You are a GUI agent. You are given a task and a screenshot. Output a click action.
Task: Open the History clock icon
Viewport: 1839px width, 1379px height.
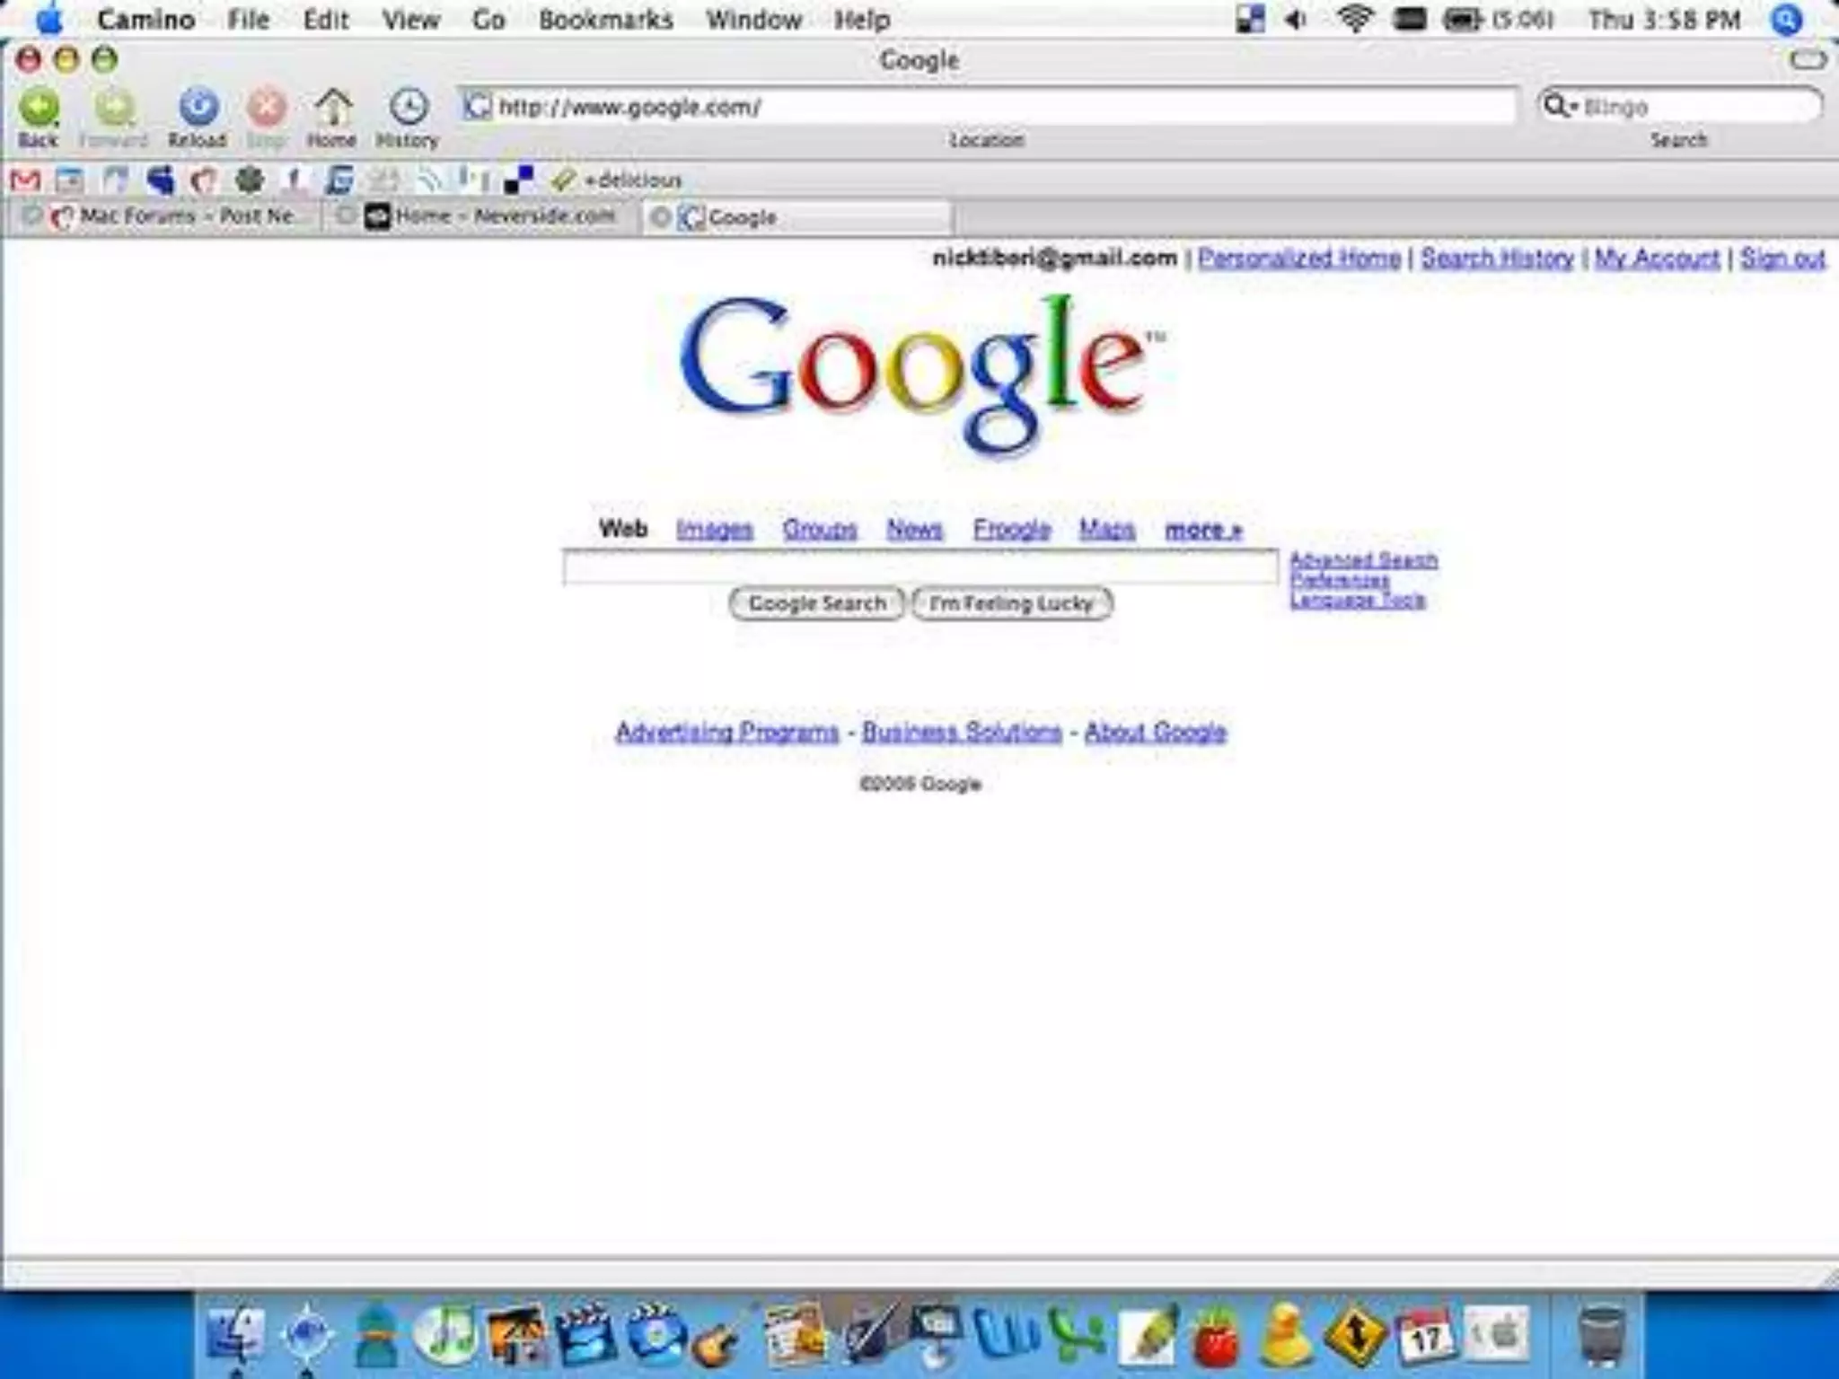click(x=408, y=109)
